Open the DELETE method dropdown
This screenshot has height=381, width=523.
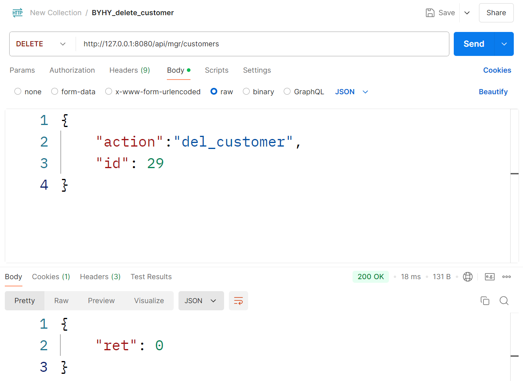pyautogui.click(x=41, y=44)
